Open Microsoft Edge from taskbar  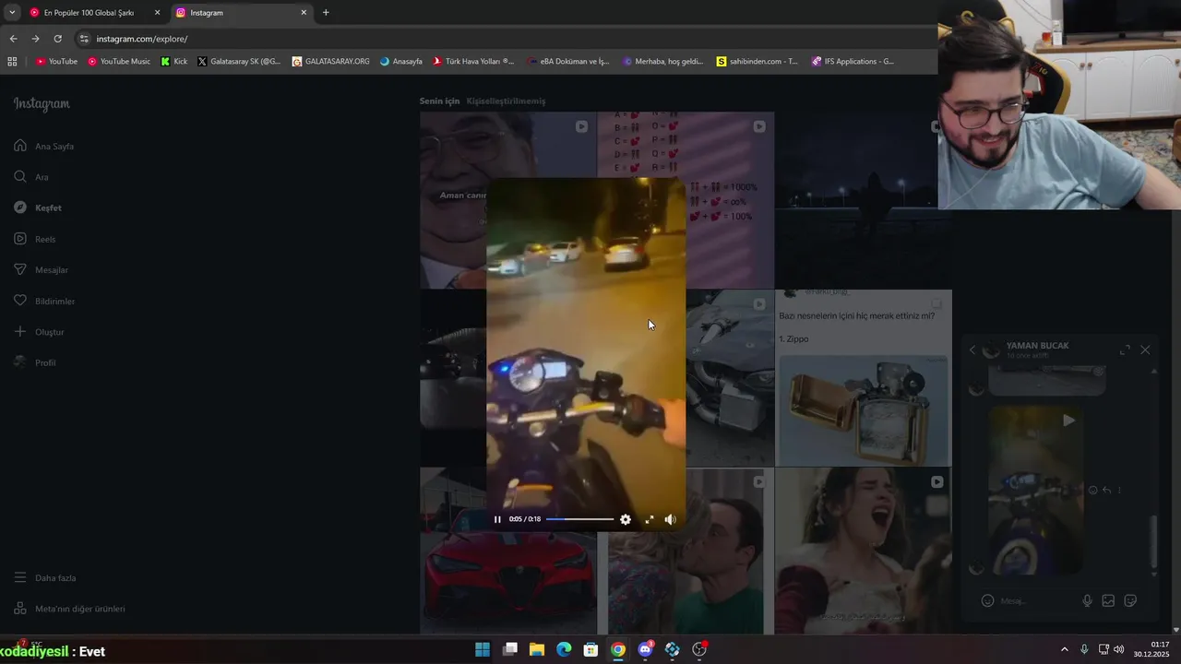(x=564, y=649)
